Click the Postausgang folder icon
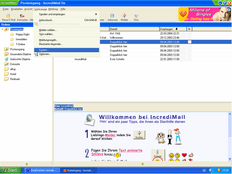232x174 pixels. pyautogui.click(x=7, y=49)
